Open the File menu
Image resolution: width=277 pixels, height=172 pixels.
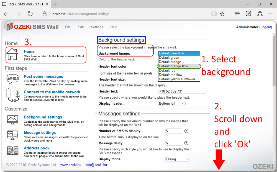[68, 27]
